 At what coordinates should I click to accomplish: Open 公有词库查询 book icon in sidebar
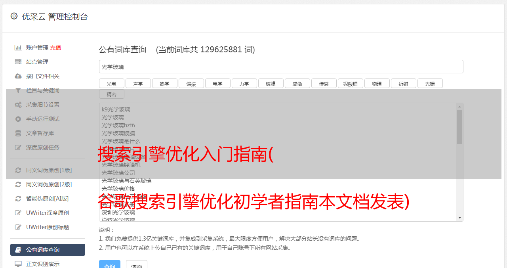(x=18, y=250)
